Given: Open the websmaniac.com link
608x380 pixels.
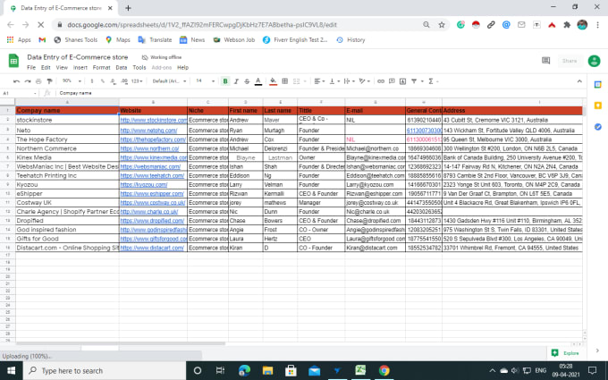Looking at the screenshot, I should [x=150, y=166].
